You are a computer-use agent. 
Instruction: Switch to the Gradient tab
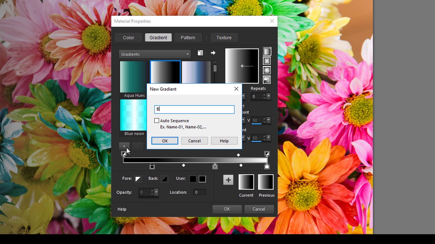click(158, 38)
